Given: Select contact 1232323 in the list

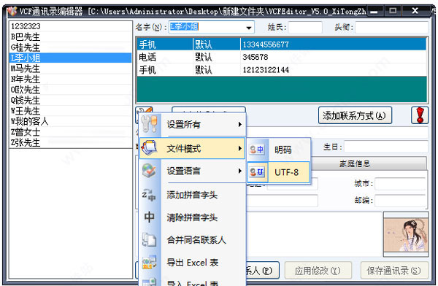Looking at the screenshot, I should coord(70,26).
